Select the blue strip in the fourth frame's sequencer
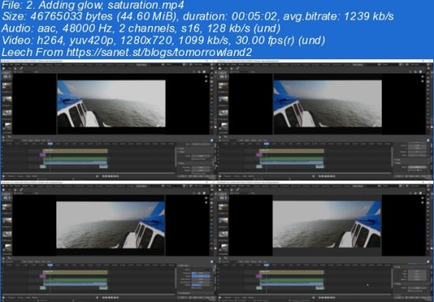 [x=292, y=284]
